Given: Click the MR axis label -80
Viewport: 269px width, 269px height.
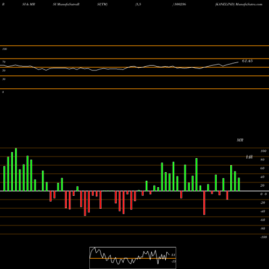Looking at the screenshot, I should pyautogui.click(x=263, y=229).
